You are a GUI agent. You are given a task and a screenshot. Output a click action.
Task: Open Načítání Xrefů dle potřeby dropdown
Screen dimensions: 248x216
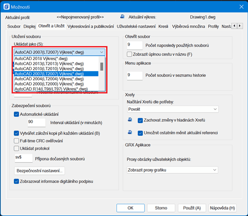pyautogui.click(x=173, y=109)
